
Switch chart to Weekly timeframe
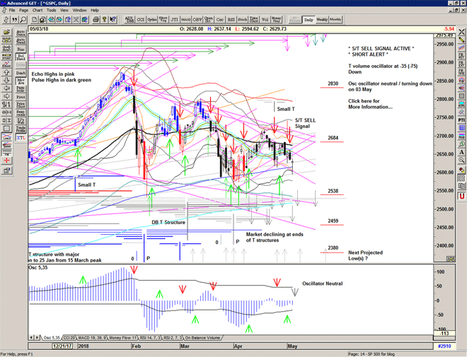[x=321, y=20]
